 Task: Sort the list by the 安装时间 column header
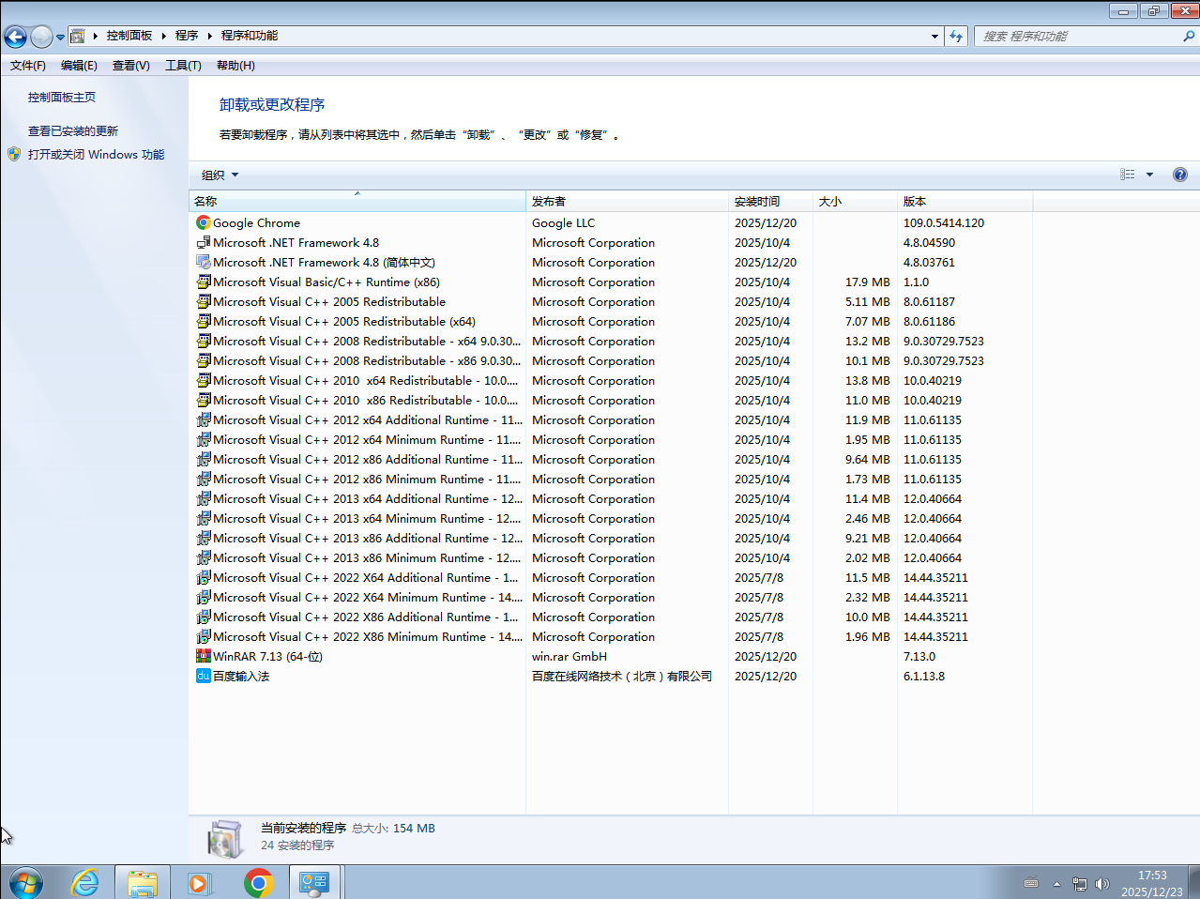click(x=757, y=202)
